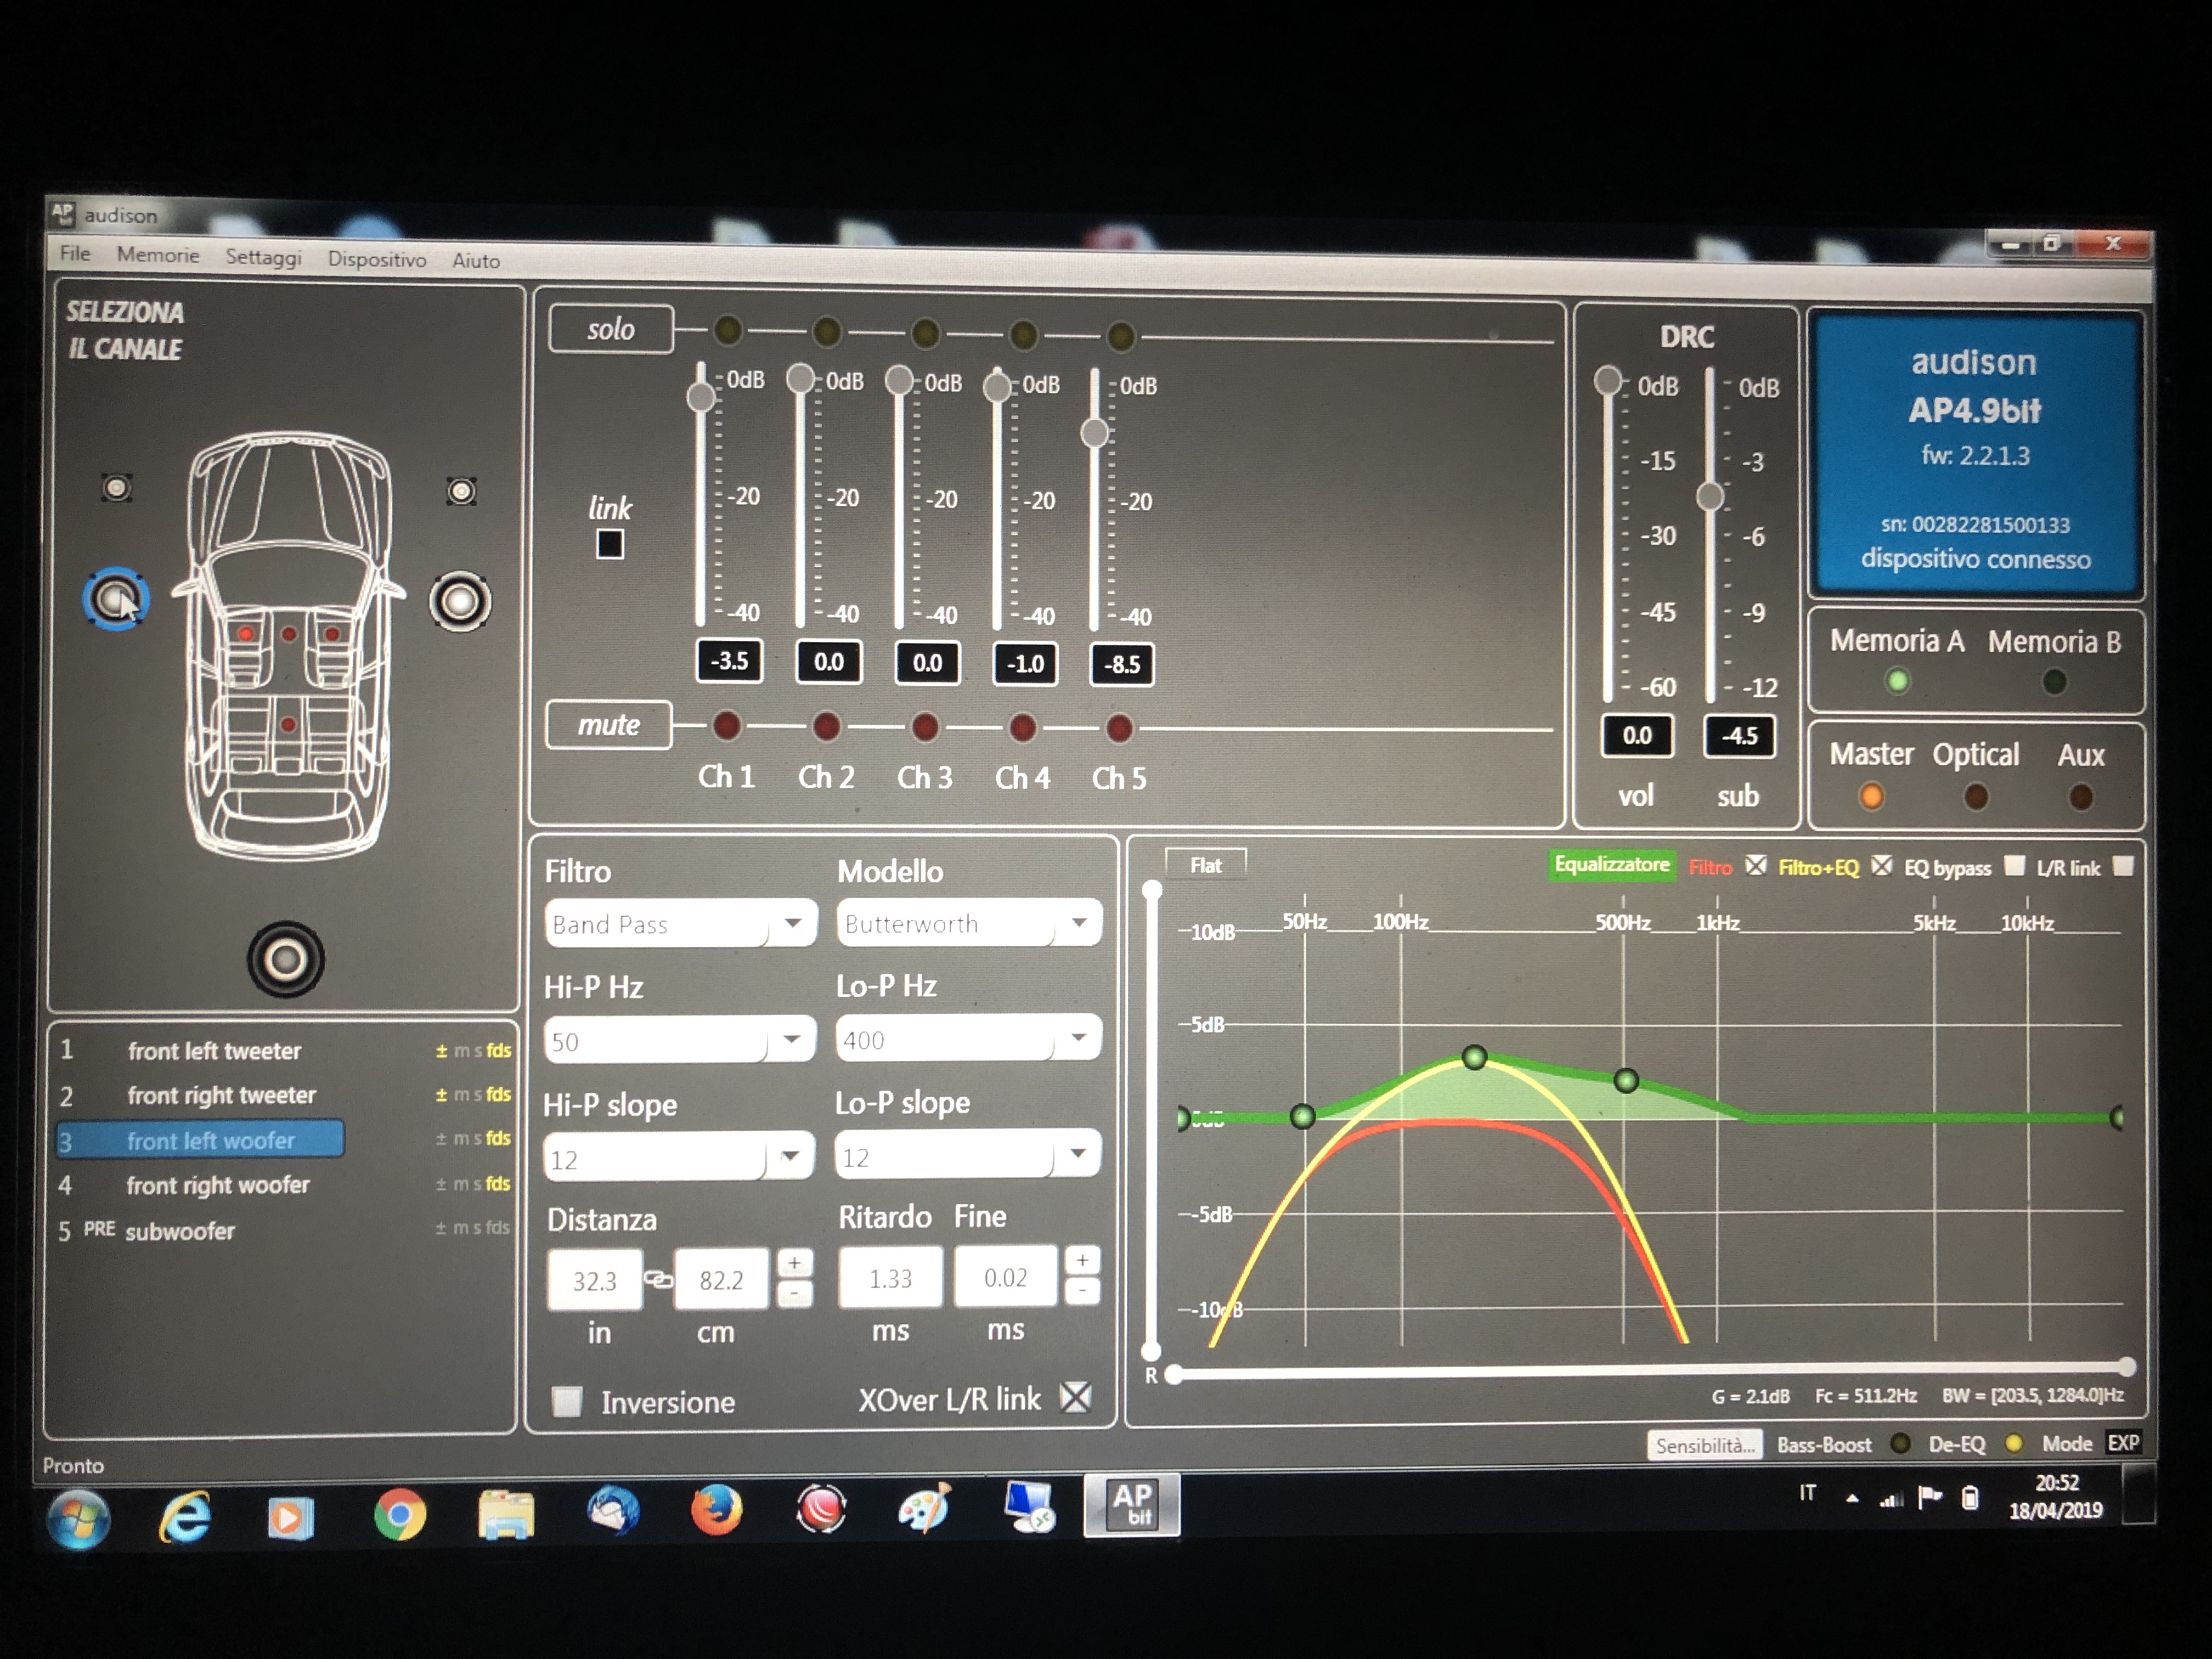Open the Dispositivo menu
Screen dimensions: 2212x1659
[377, 259]
